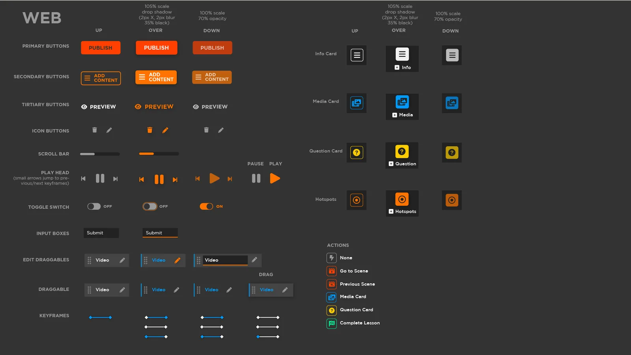Click the Question Card action icon

[x=332, y=310]
